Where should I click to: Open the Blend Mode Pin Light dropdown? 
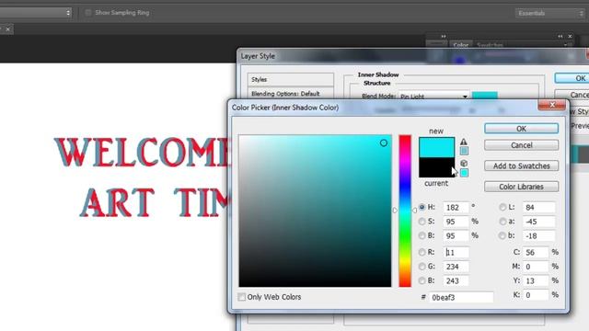click(x=433, y=97)
